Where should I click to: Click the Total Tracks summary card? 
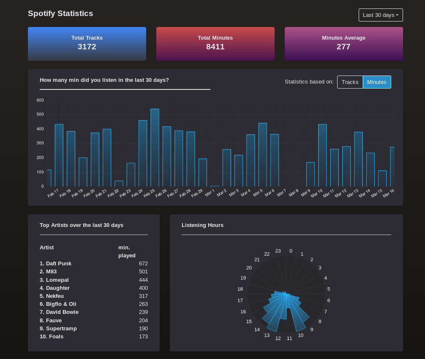coord(87,43)
